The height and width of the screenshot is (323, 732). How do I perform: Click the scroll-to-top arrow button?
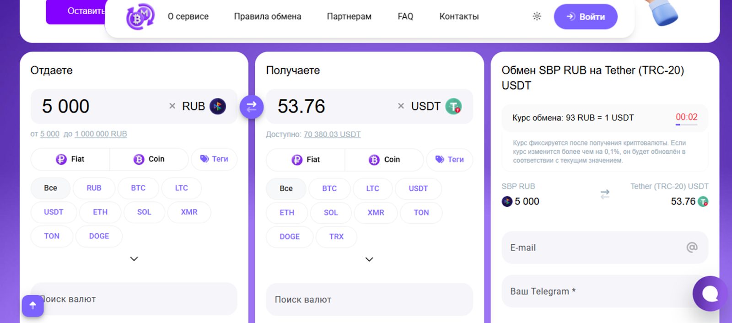[33, 305]
